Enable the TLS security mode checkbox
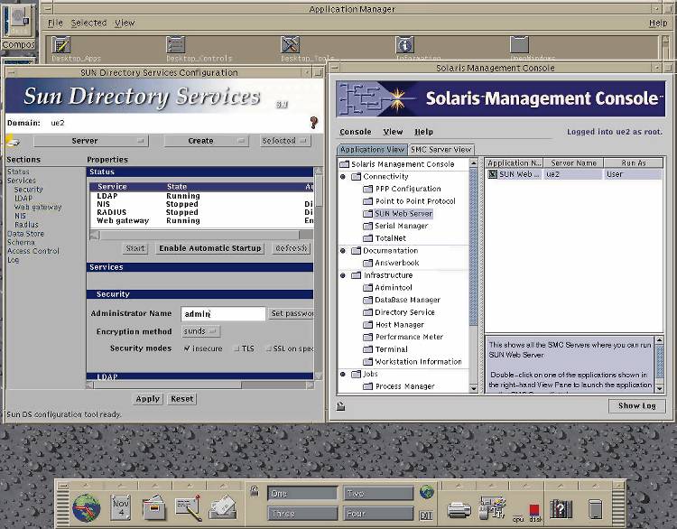The height and width of the screenshot is (529, 677). 236,348
